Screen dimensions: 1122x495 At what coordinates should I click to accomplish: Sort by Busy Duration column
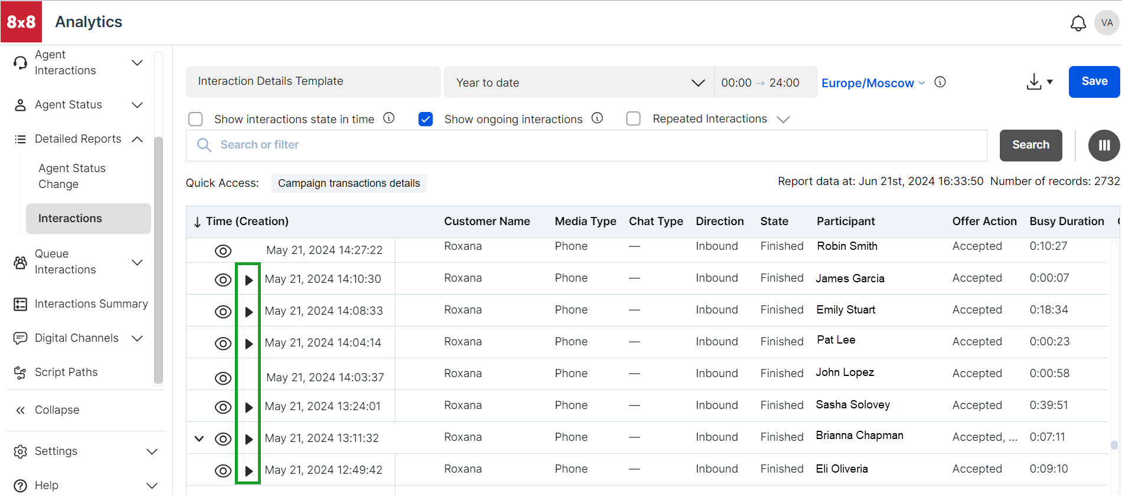[x=1067, y=222]
